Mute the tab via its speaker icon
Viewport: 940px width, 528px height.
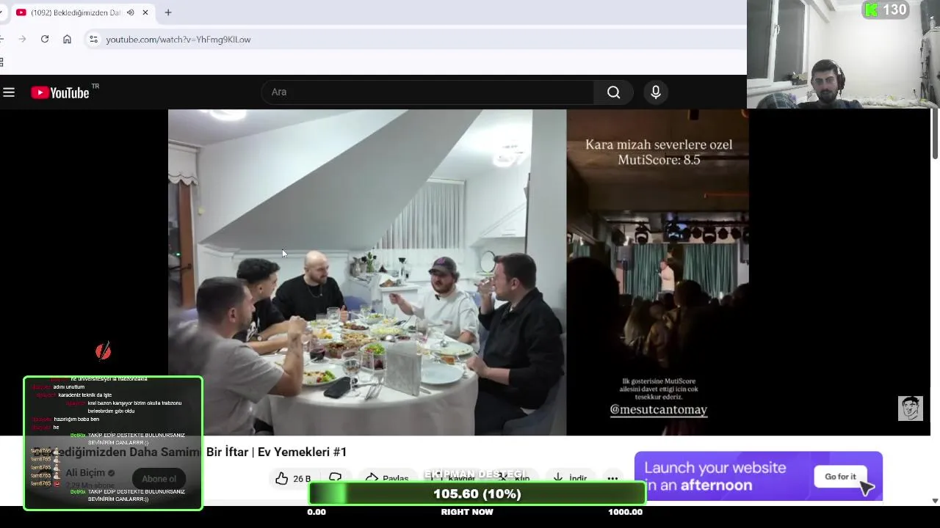[x=131, y=12]
